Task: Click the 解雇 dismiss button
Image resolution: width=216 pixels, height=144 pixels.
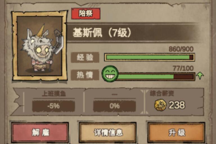Action: point(40,133)
